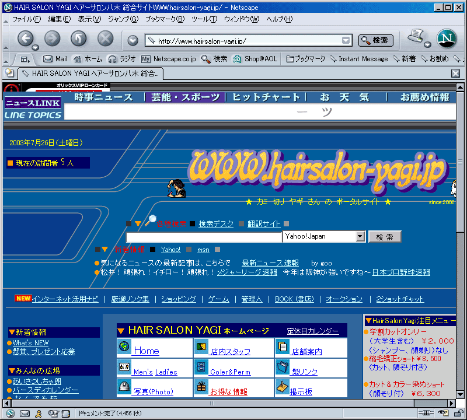Click the Stop loading button
The width and height of the screenshot is (467, 420).
tap(106, 38)
